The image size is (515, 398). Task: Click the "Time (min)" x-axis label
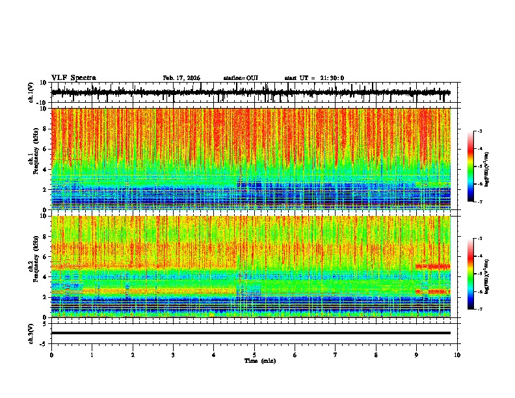click(260, 361)
